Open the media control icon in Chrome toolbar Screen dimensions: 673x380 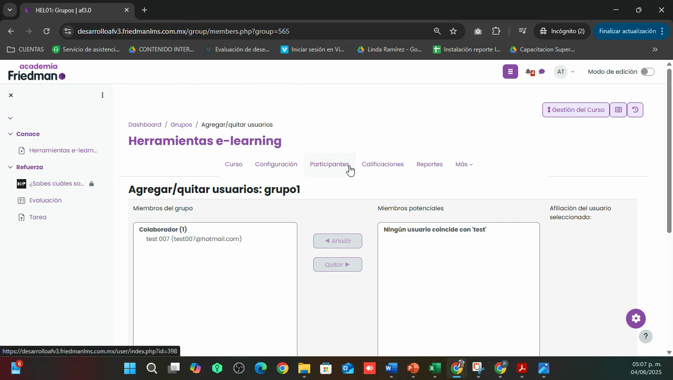pyautogui.click(x=522, y=31)
